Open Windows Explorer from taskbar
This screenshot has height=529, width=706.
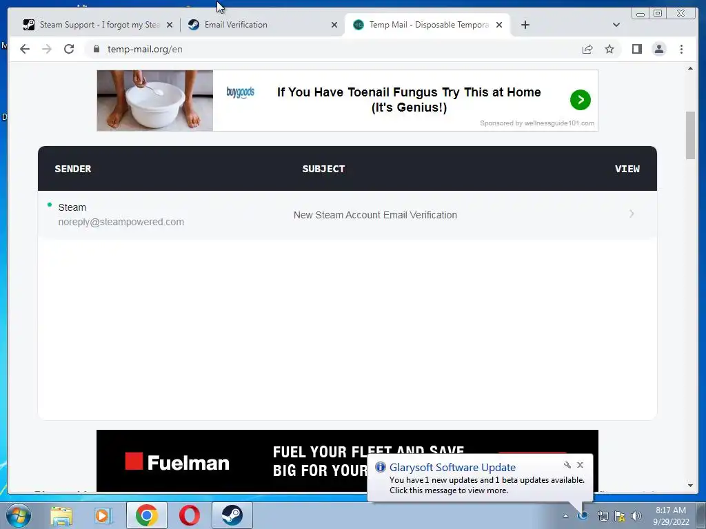coord(61,515)
